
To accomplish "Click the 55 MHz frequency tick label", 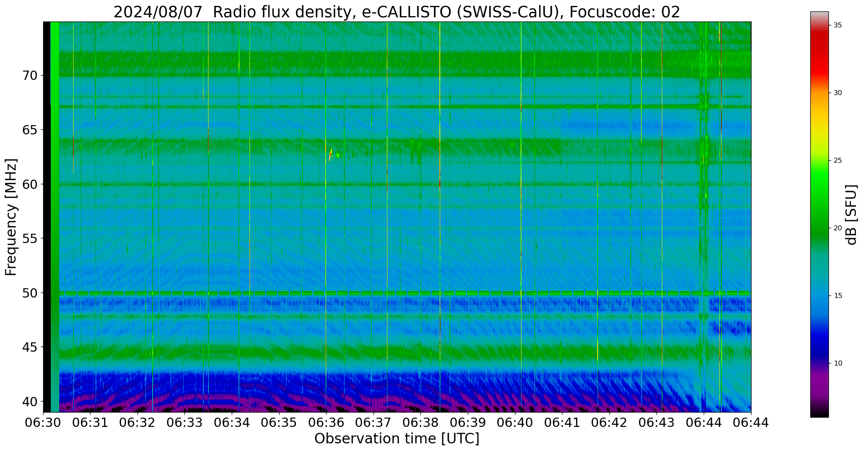I will [x=30, y=238].
